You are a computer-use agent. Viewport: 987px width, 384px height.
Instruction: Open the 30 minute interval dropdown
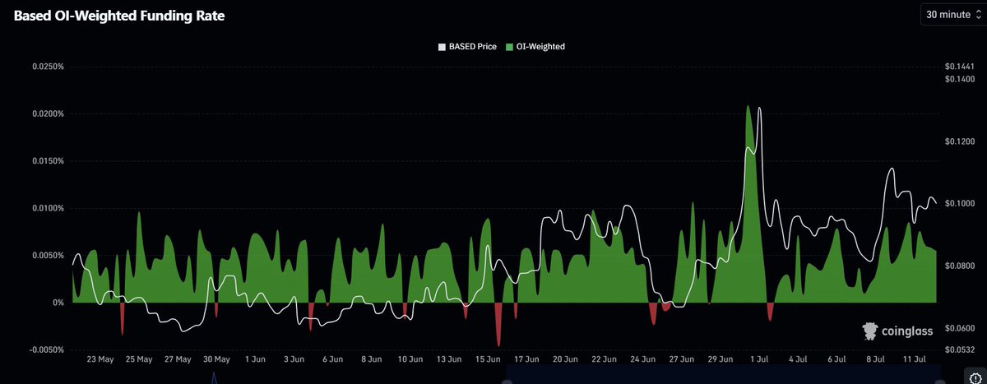coord(953,15)
